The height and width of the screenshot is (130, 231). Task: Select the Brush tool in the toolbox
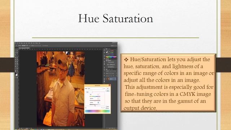click(17, 57)
